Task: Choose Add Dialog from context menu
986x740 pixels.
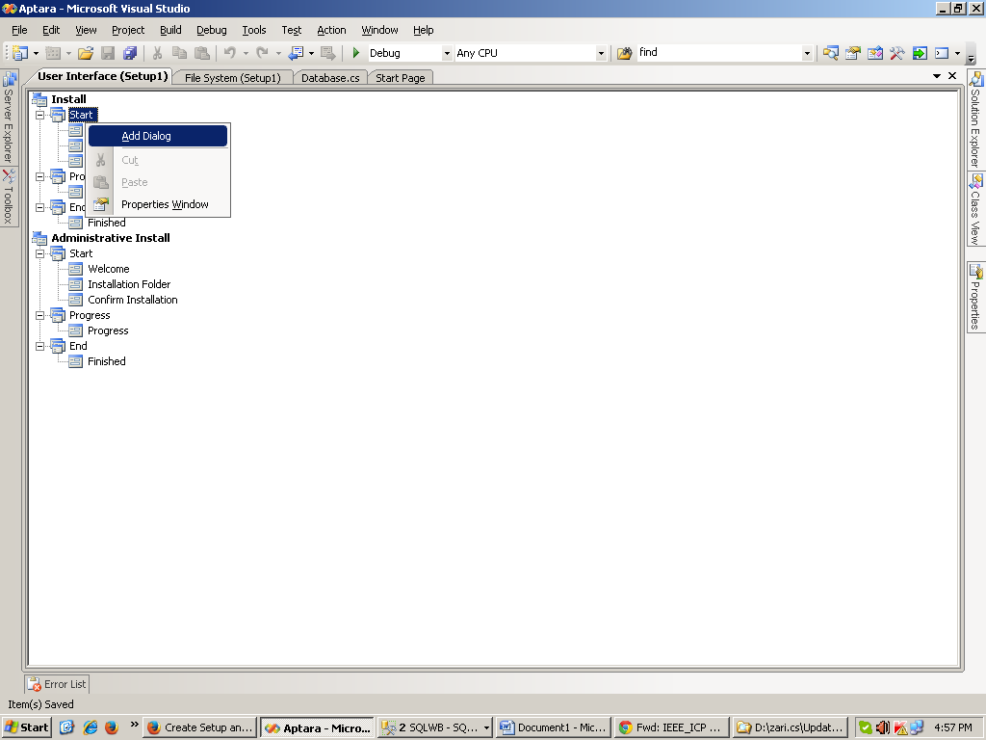Action: point(157,136)
